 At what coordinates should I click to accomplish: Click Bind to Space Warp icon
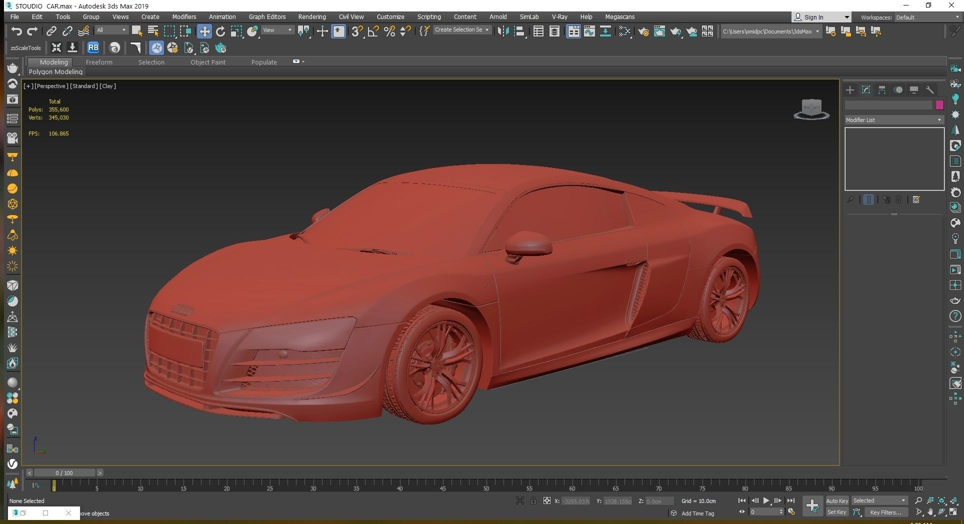pyautogui.click(x=83, y=31)
